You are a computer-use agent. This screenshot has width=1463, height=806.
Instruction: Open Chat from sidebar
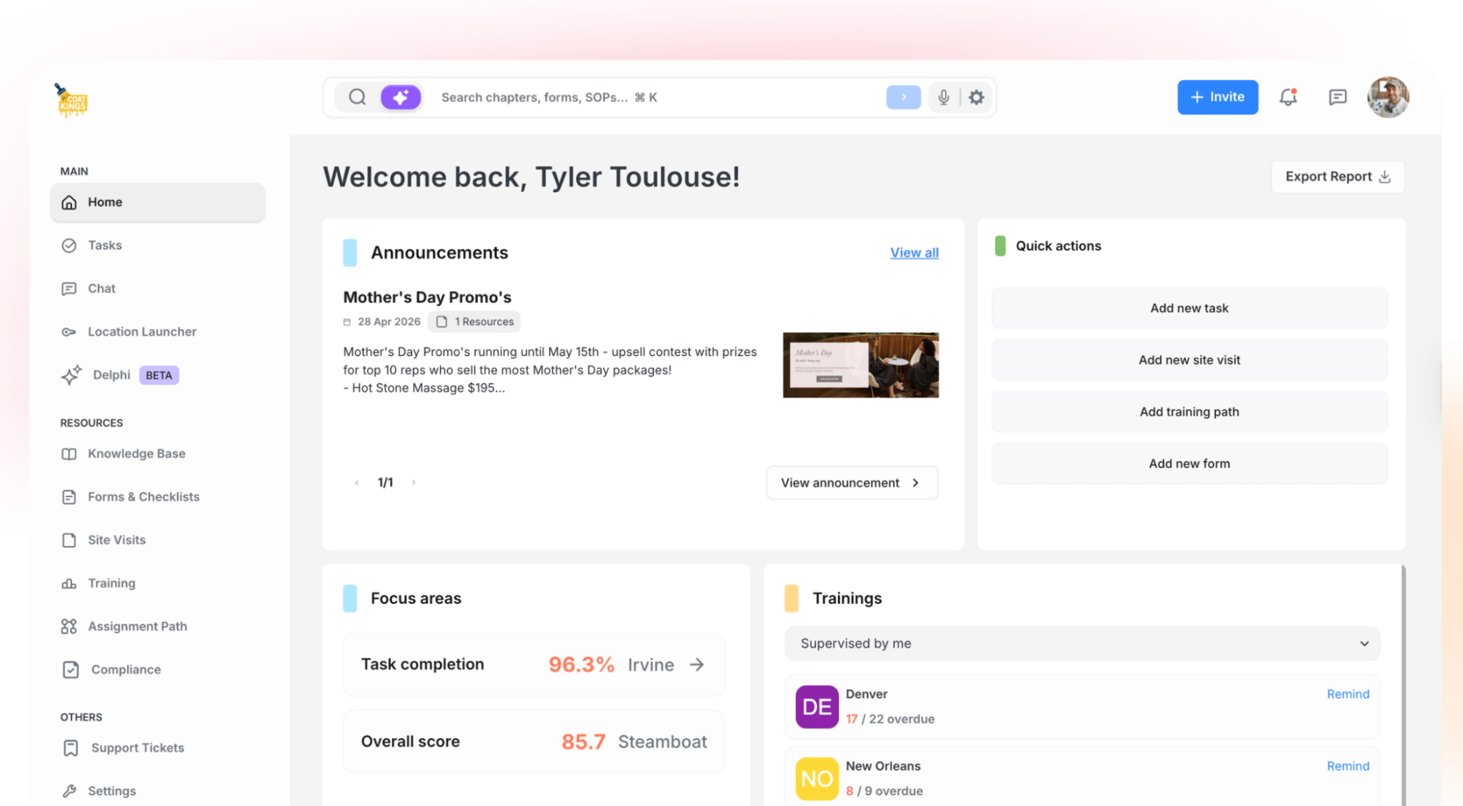[158, 289]
